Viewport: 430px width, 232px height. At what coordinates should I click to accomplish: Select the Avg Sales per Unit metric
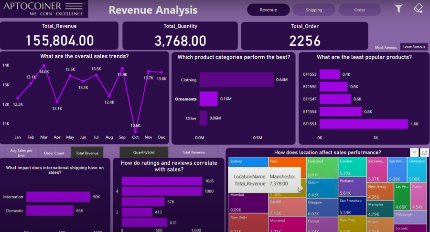pos(21,152)
